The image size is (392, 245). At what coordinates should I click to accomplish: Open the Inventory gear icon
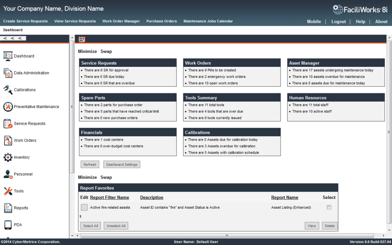point(8,157)
